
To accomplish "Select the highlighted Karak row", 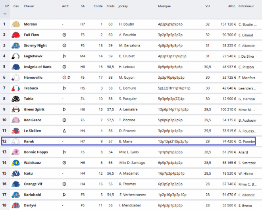I will coord(128,141).
